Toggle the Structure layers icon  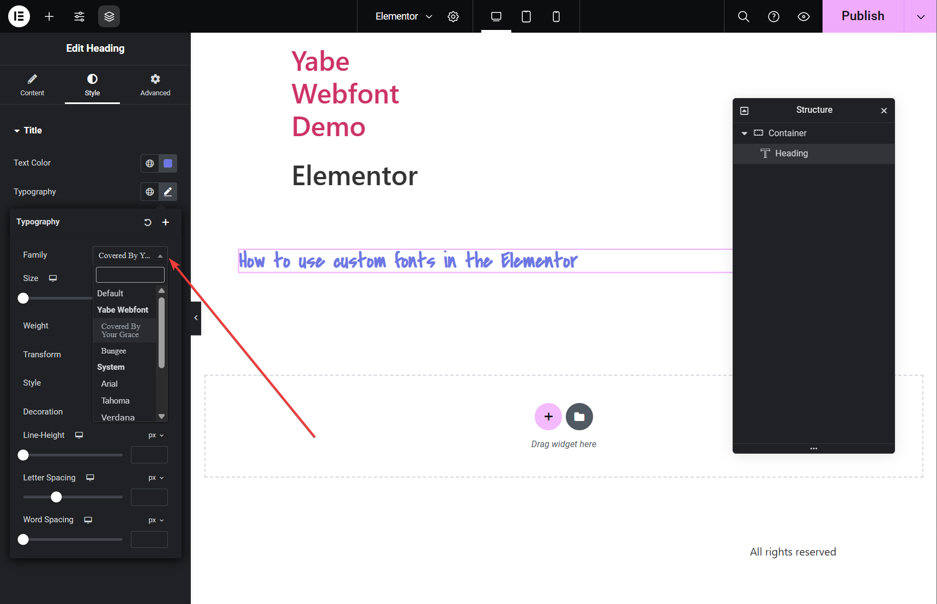pyautogui.click(x=109, y=16)
